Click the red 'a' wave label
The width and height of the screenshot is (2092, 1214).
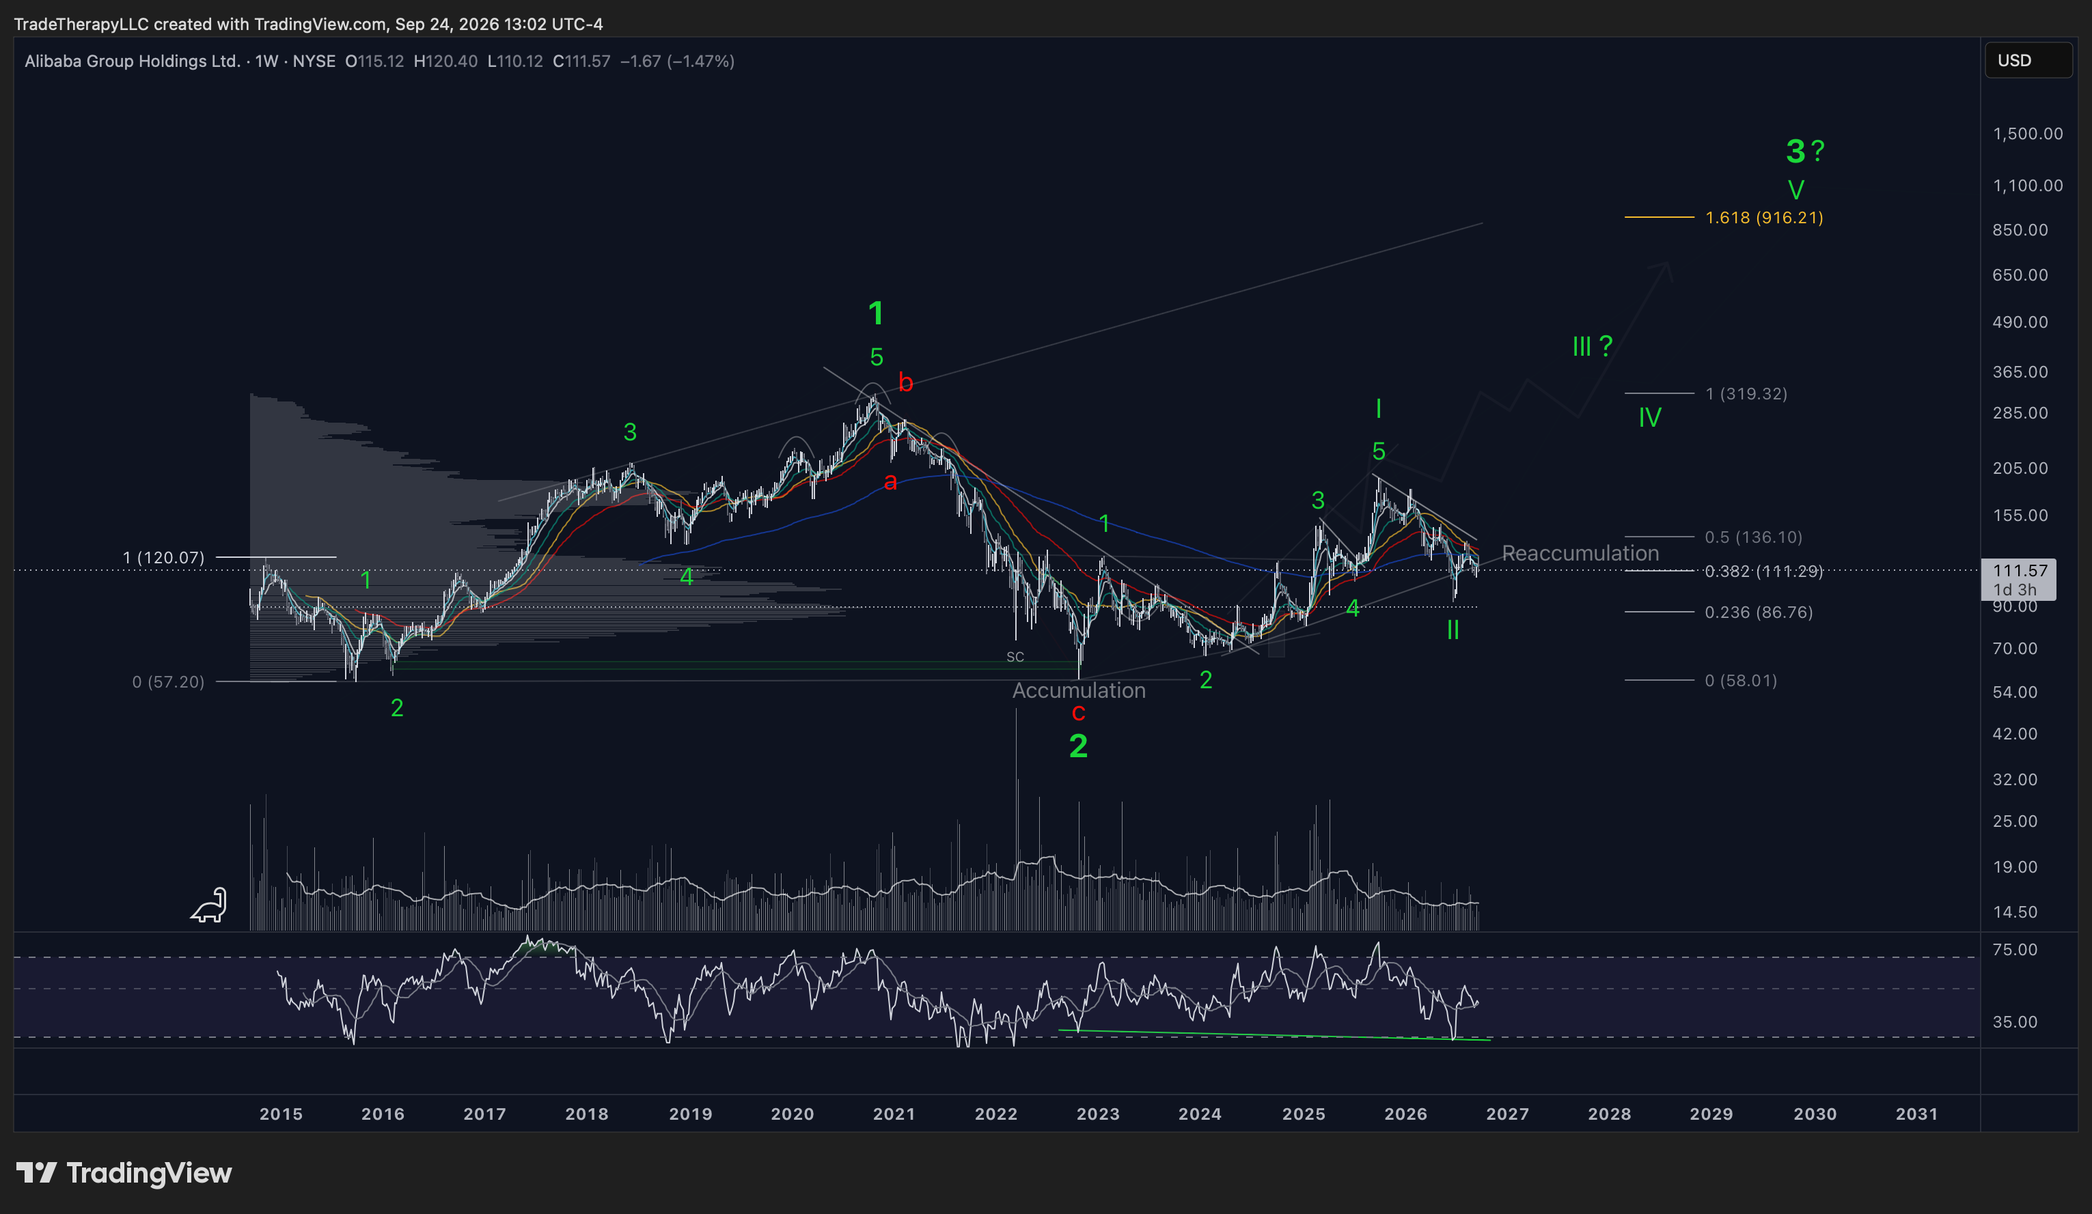(x=890, y=481)
